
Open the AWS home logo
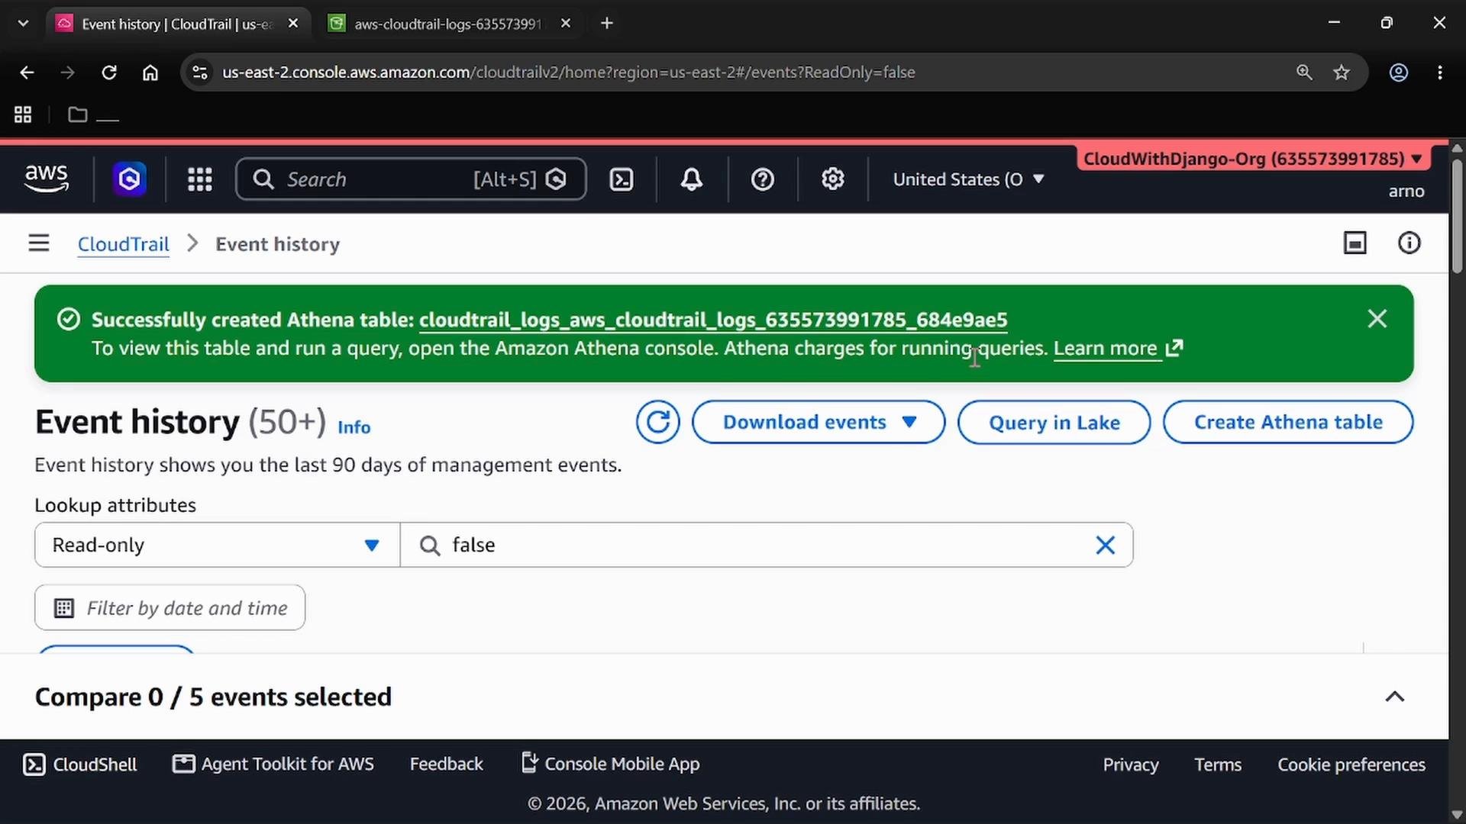tap(47, 179)
